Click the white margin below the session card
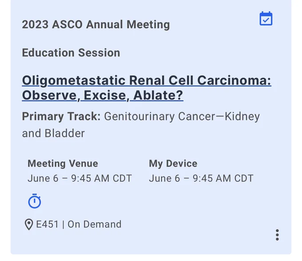This screenshot has height=261, width=302. [x=151, y=258]
